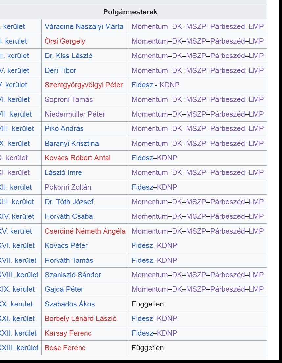Viewport: 282px width, 363px height.
Task: Select the Déri Tibor mayor link
Action: coord(60,71)
